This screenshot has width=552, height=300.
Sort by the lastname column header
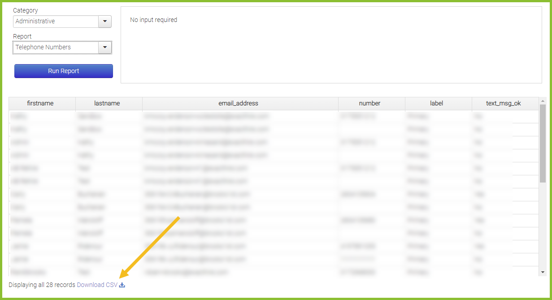point(109,104)
